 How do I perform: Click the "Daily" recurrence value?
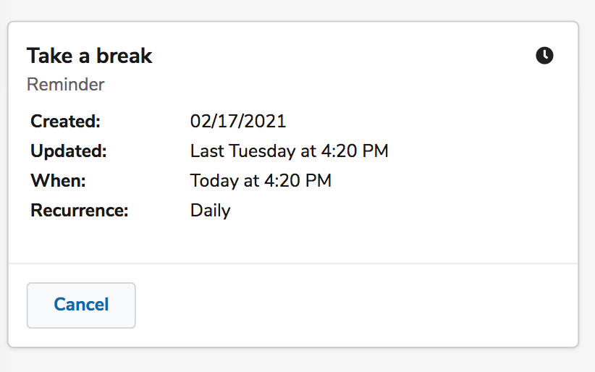(211, 211)
